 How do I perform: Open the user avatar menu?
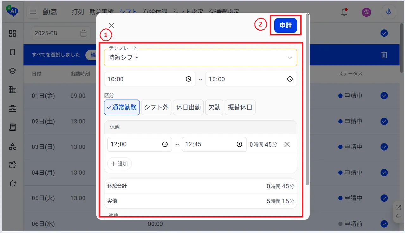pos(366,12)
